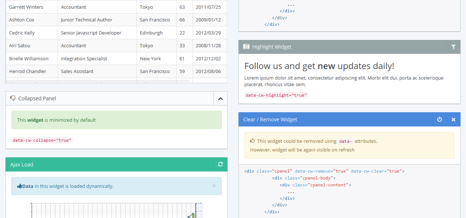Click the Highlight Widget header title
The height and width of the screenshot is (218, 466).
tap(272, 47)
